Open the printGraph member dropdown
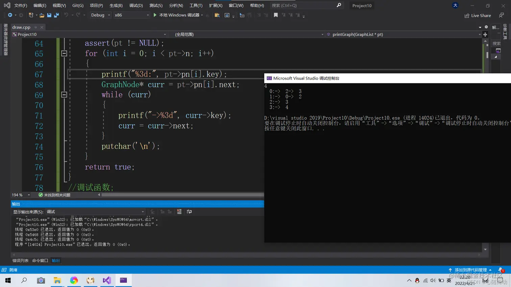Image resolution: width=511 pixels, height=287 pixels. [x=404, y=34]
